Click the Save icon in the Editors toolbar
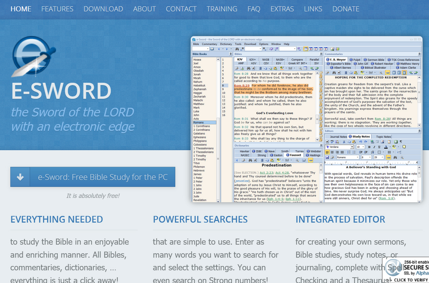 click(327, 157)
